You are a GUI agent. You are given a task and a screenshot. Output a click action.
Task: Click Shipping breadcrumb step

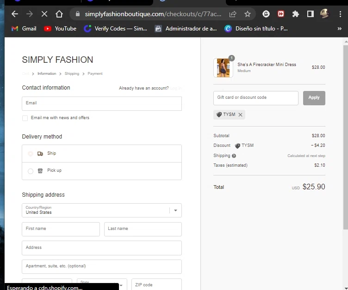72,73
